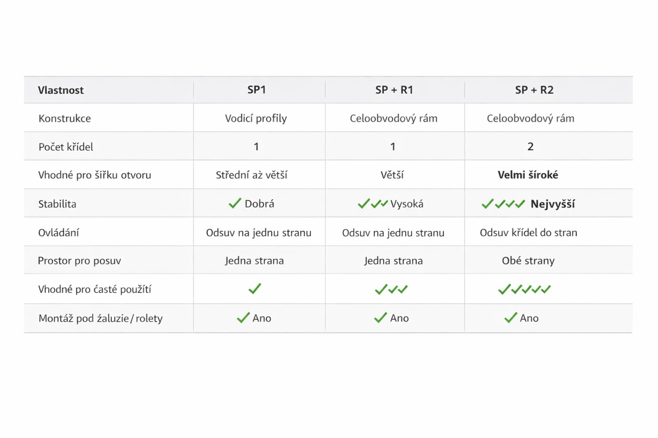Screen dimensions: 658x438
Task: Click the Ano checkmark in SP + R1 column
Action: pyautogui.click(x=380, y=318)
